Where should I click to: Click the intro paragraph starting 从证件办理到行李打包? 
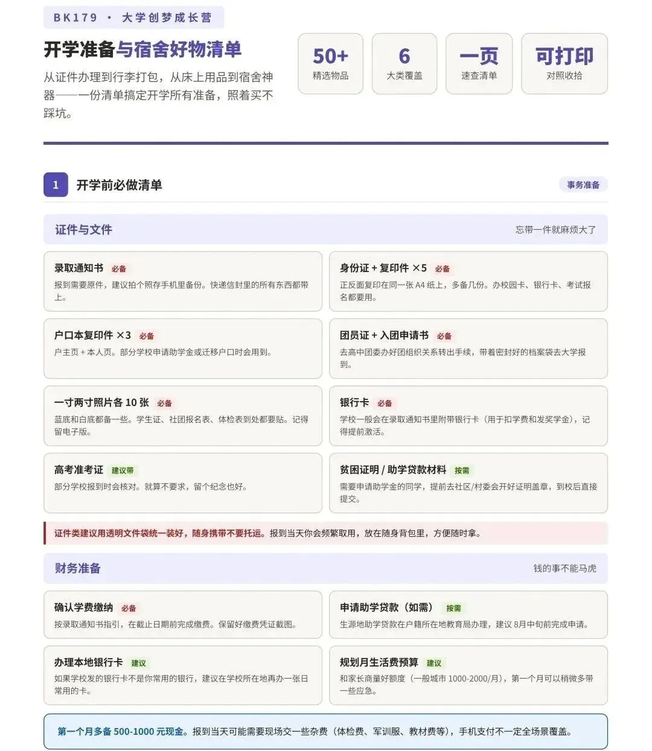click(159, 95)
